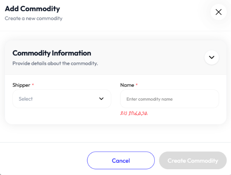Viewport: 231px width, 175px height.
Task: Click the Add Commodity dialog title
Action: (x=33, y=9)
